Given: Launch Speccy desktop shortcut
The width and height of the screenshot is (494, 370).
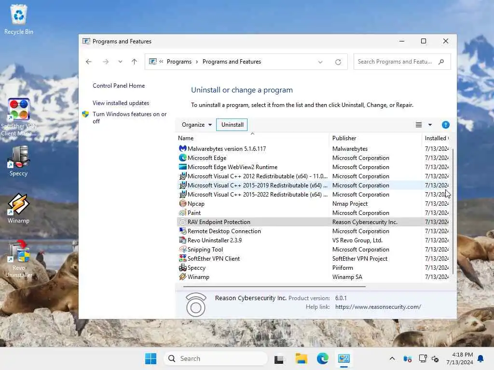Looking at the screenshot, I should pos(19,161).
